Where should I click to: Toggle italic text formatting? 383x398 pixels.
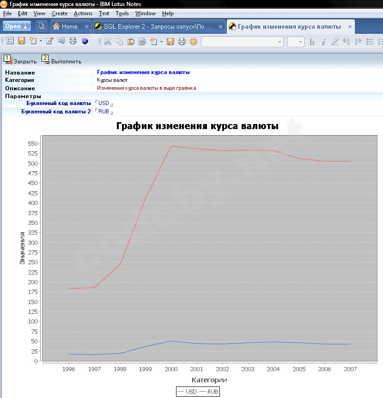(x=323, y=42)
